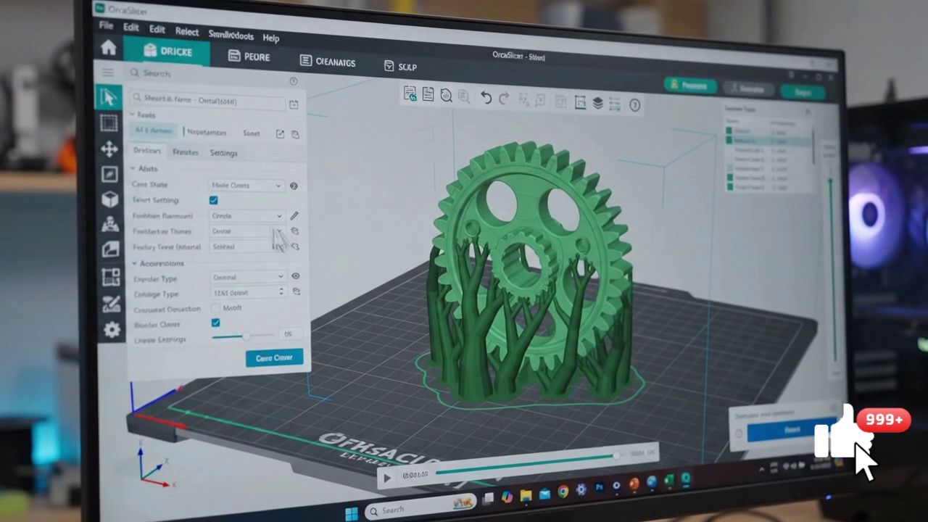Click pencil edit icon beside Cirrote dropdown
This screenshot has width=928, height=522.
[x=294, y=216]
